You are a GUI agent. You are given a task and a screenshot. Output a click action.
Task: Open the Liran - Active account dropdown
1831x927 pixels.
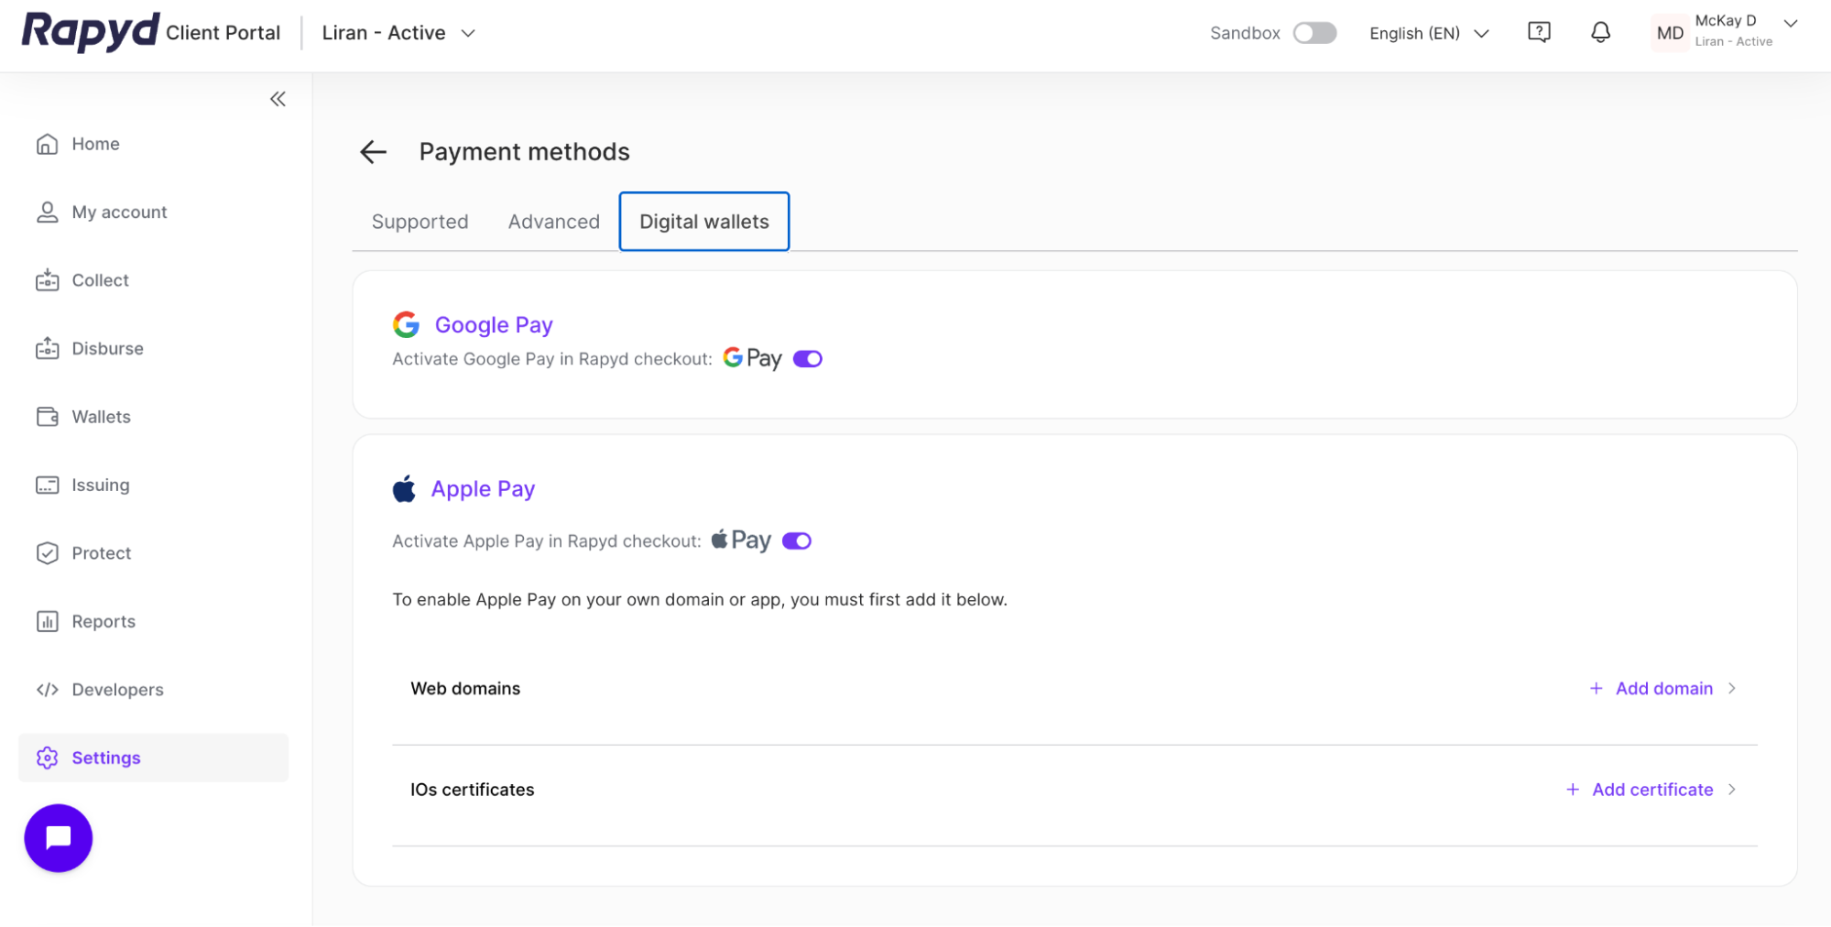tap(398, 33)
